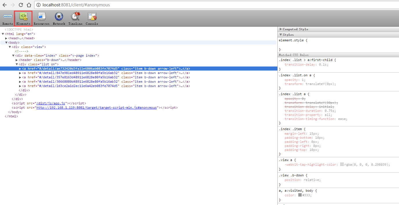Go forward in browser history

13,5
